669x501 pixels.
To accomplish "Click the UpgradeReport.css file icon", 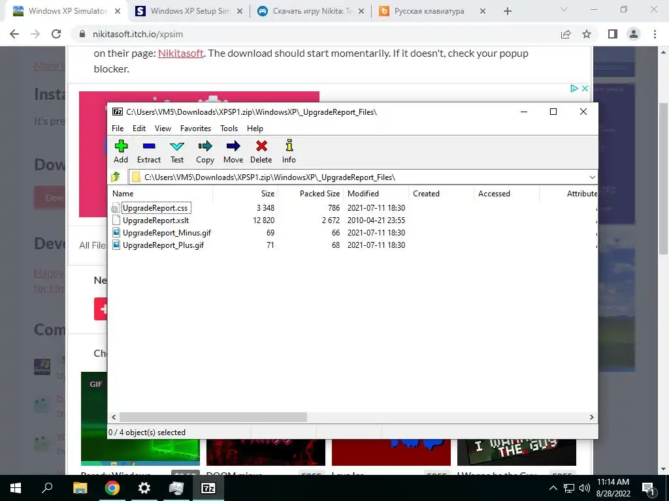I will tap(116, 208).
